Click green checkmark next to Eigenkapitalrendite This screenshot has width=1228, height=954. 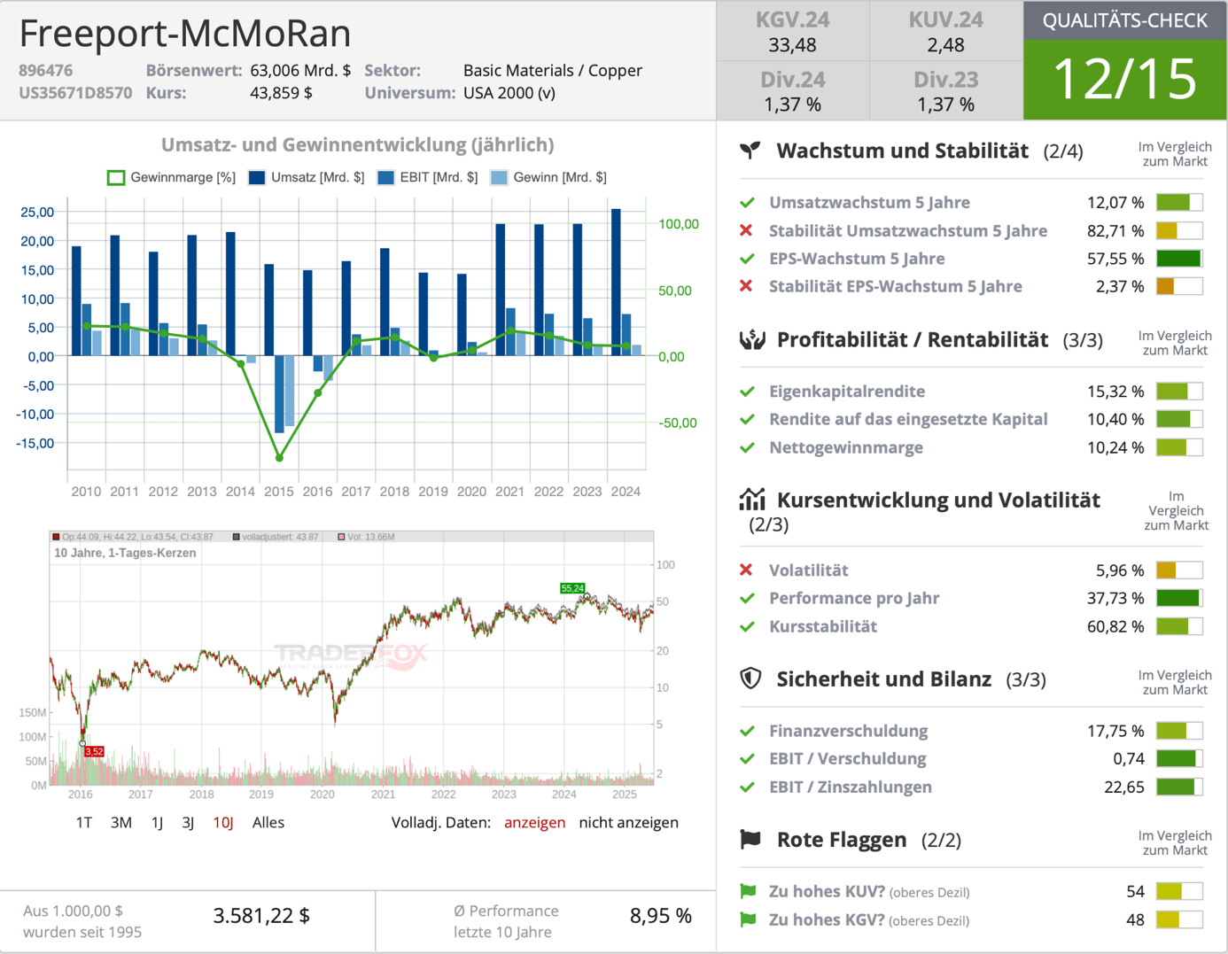click(747, 392)
